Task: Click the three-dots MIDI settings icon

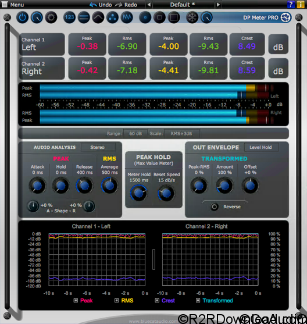Action: tap(112, 17)
